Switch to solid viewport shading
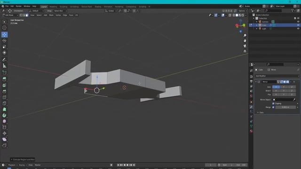 [x=237, y=15]
